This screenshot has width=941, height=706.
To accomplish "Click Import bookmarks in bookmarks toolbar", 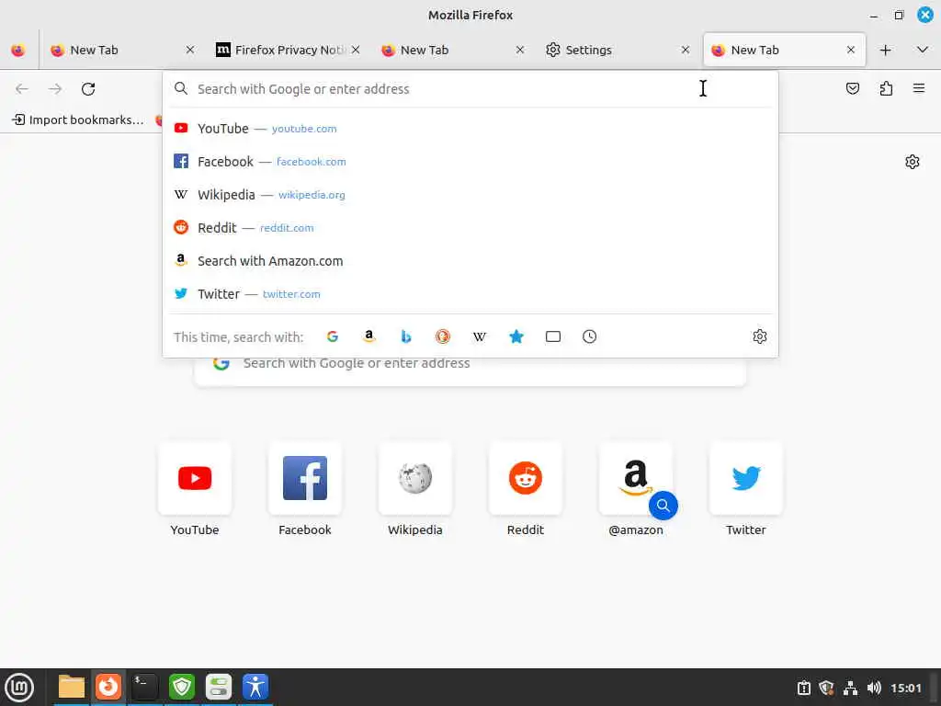I will 79,120.
